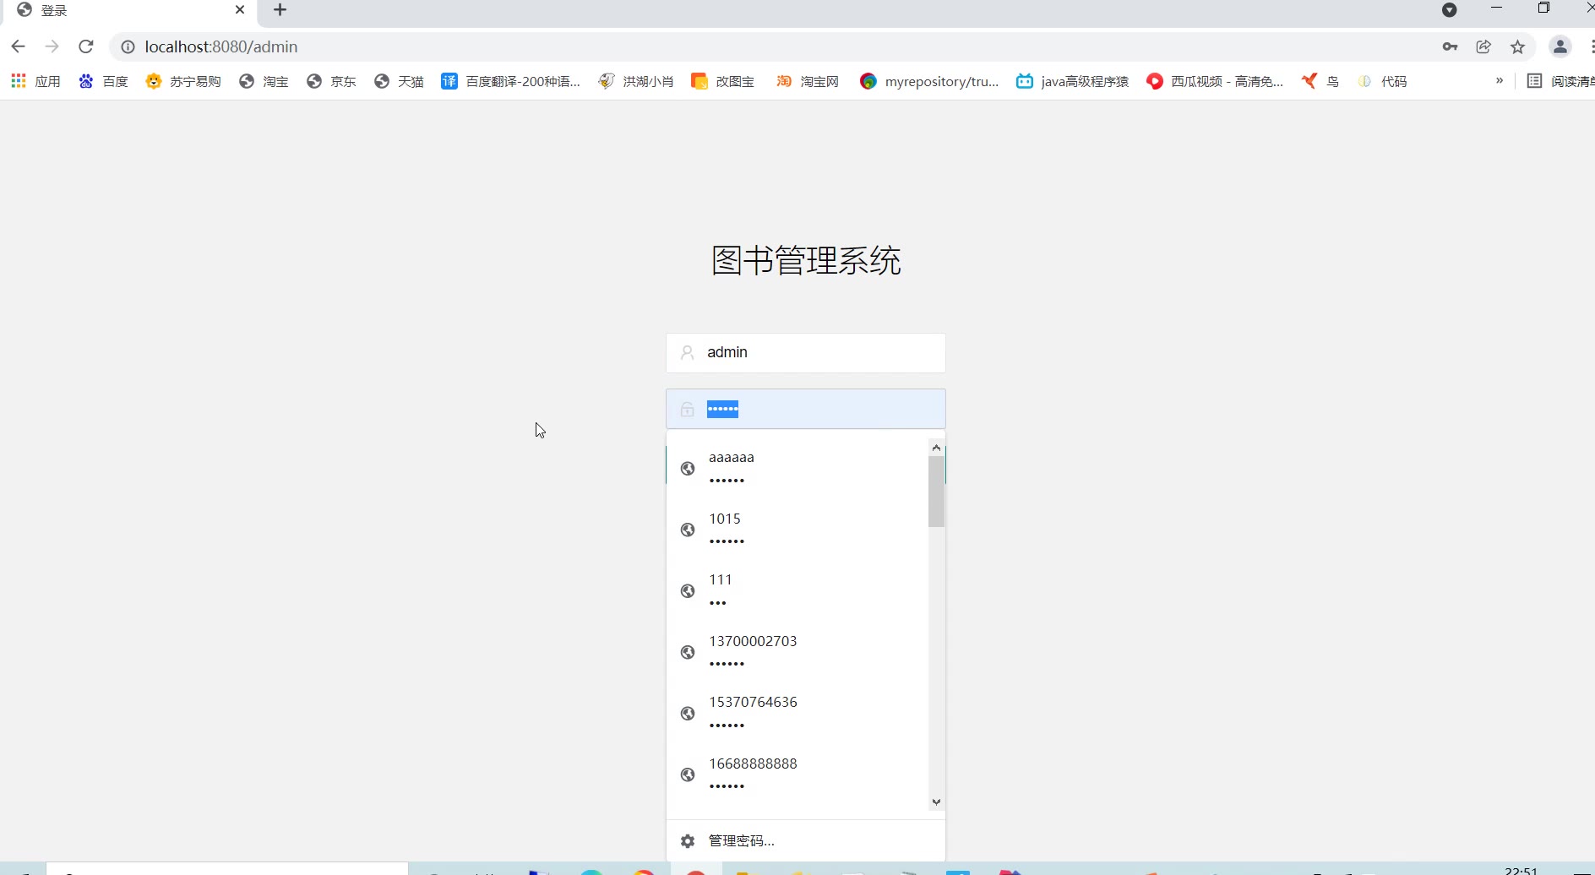The height and width of the screenshot is (875, 1595).
Task: Click the scroll down arrow of password list
Action: point(936,802)
